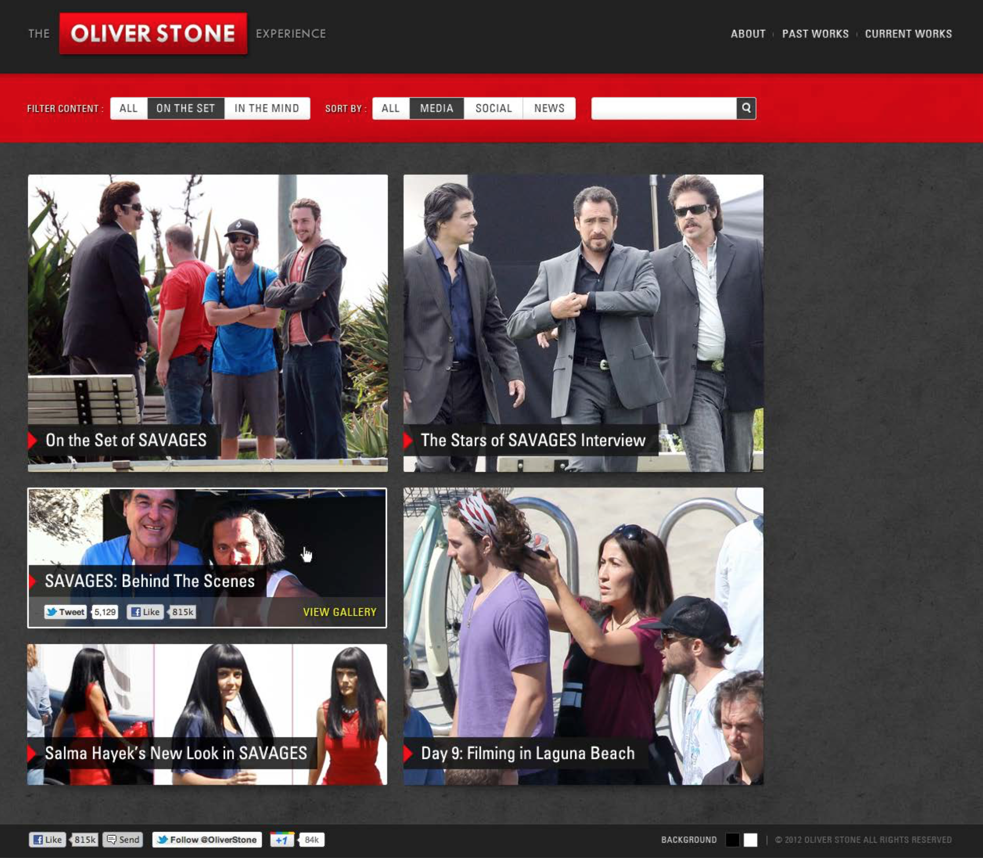Click the Google +1 button
Image resolution: width=983 pixels, height=858 pixels.
click(x=282, y=840)
